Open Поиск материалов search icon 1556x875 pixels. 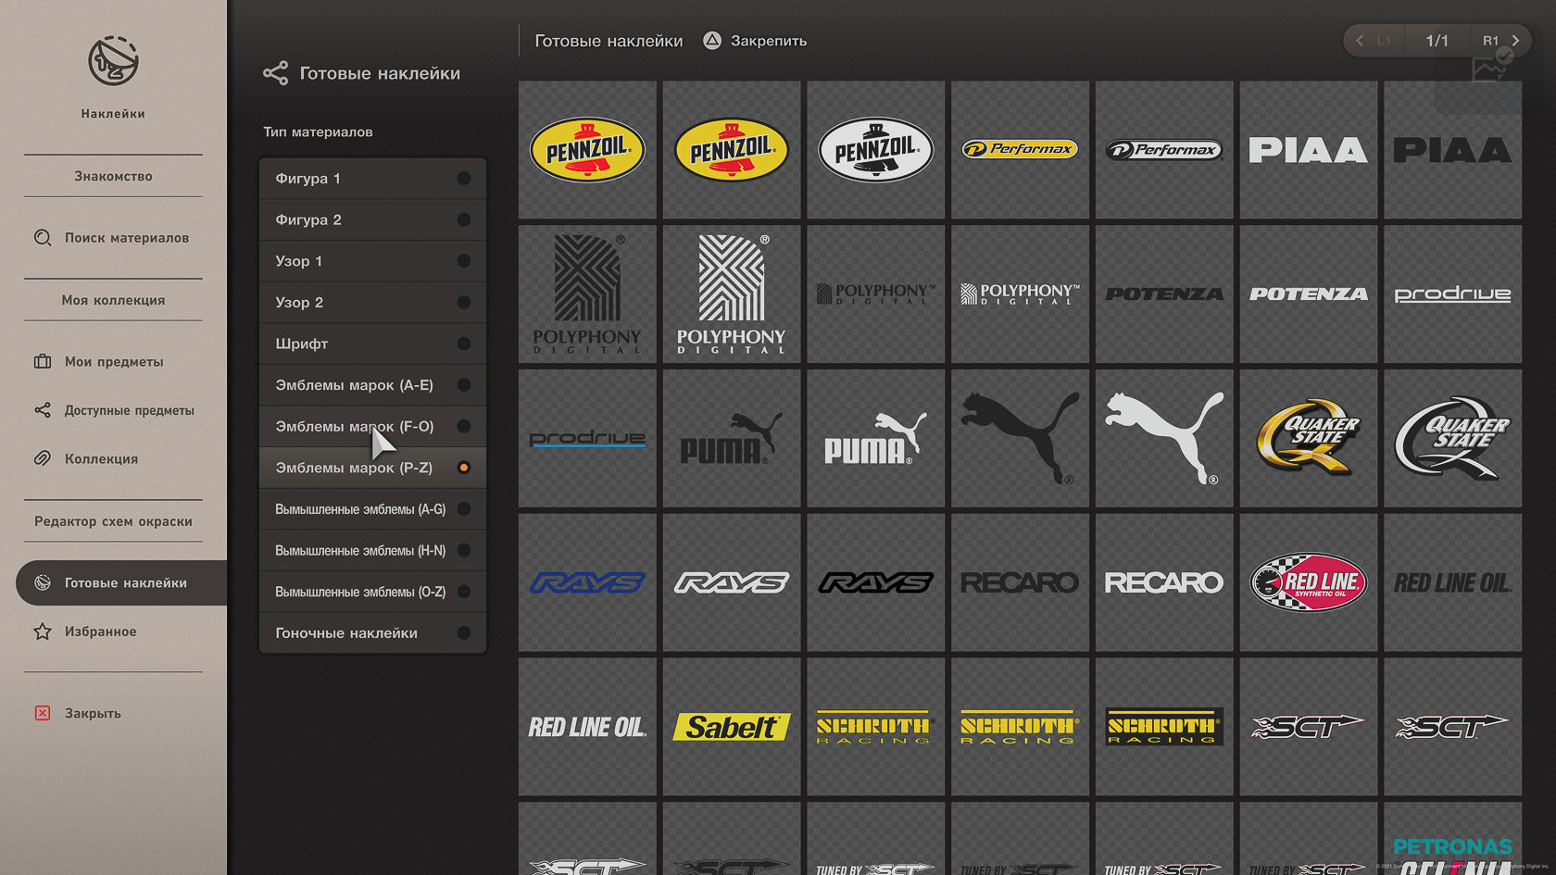pos(43,238)
